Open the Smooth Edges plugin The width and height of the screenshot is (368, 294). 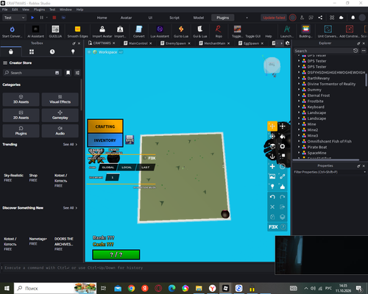(x=77, y=32)
